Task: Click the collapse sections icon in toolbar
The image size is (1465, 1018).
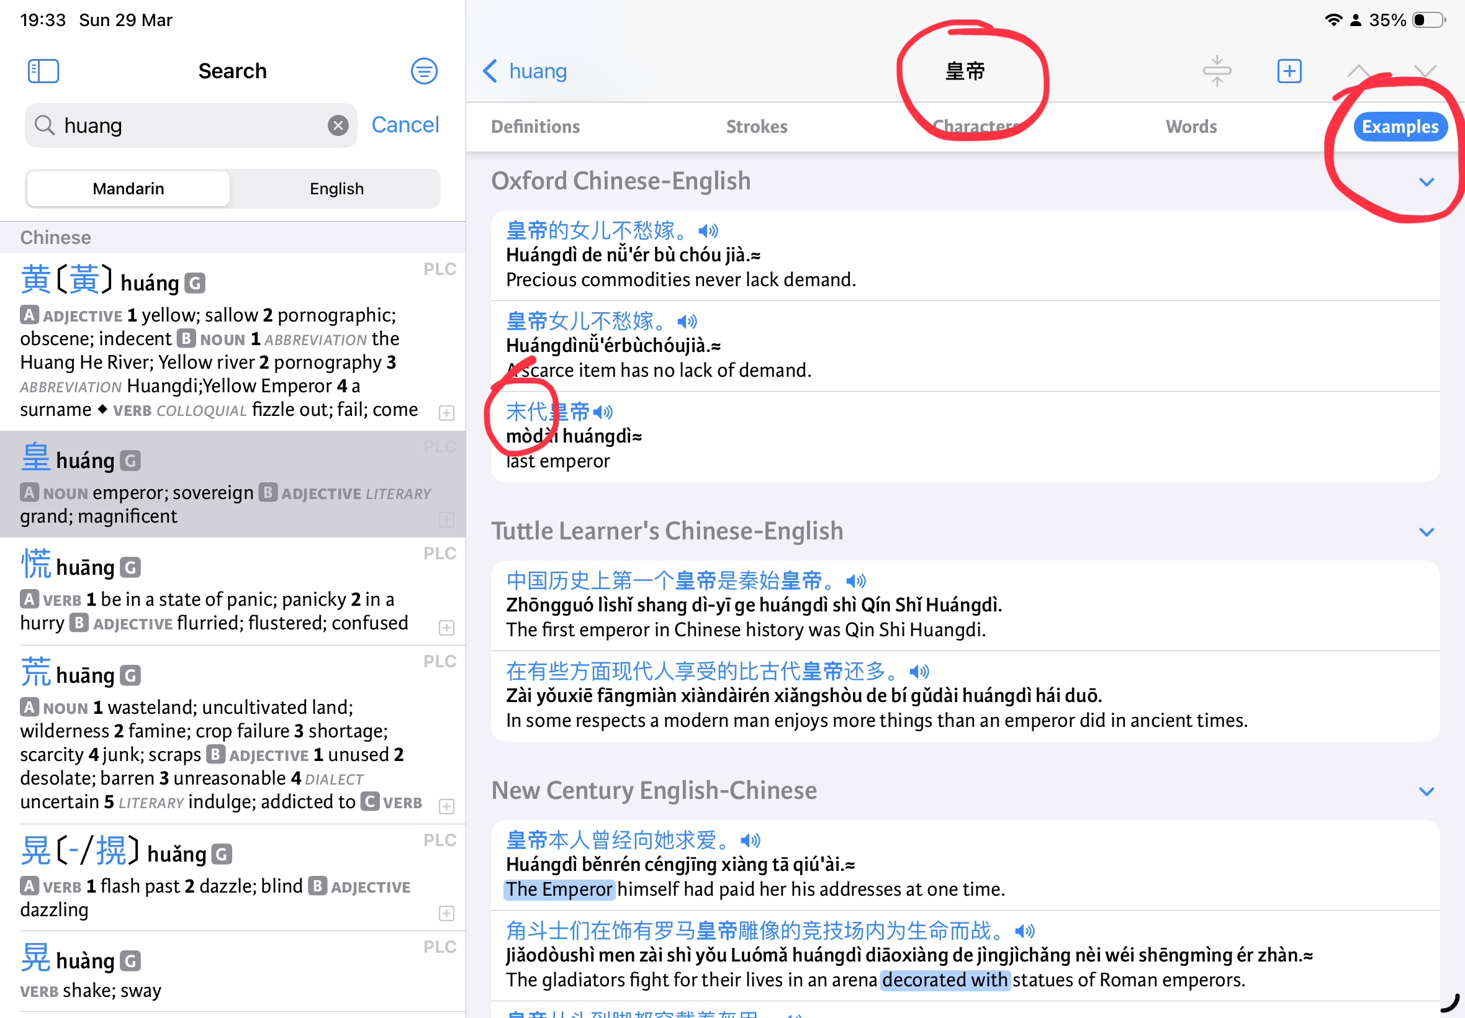Action: 1217,71
